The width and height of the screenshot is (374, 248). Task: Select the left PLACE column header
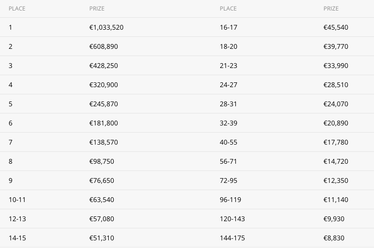17,9
